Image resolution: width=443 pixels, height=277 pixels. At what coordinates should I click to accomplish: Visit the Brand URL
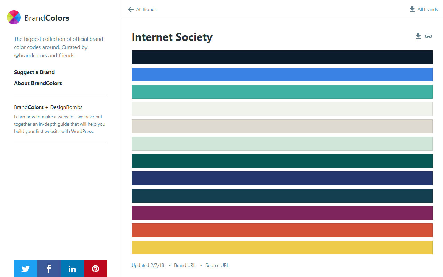pyautogui.click(x=185, y=265)
